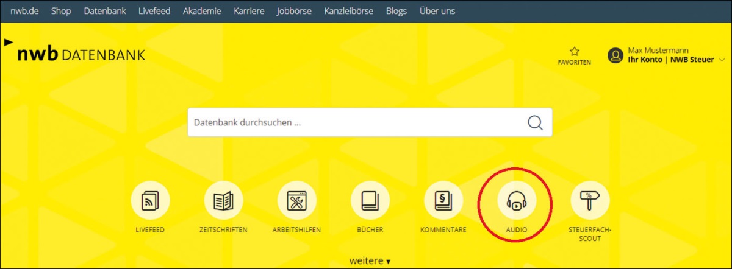The width and height of the screenshot is (732, 269).
Task: Open the Steuerfach-Scout signpost icon
Action: pyautogui.click(x=589, y=201)
